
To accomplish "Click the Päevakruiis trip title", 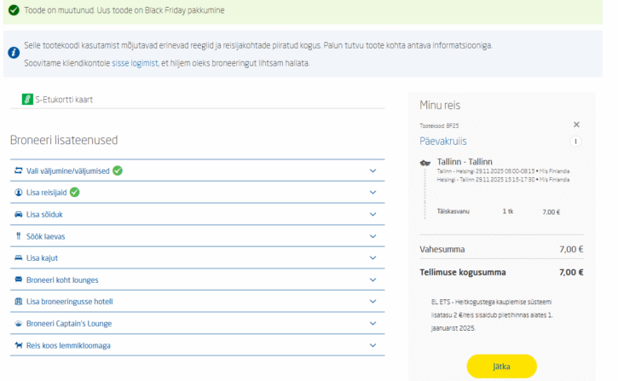I will tap(442, 141).
